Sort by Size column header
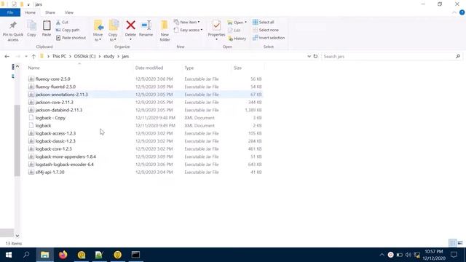 tap(237, 68)
